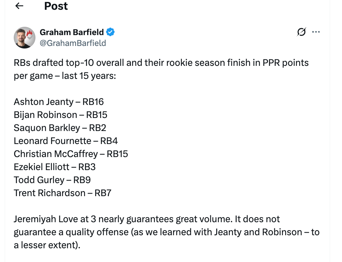Open the @GrahamBarfield handle link

tap(73, 43)
